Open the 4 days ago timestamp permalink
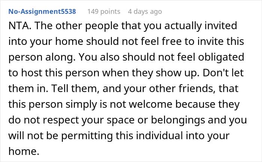This screenshot has width=262, height=162. [145, 12]
